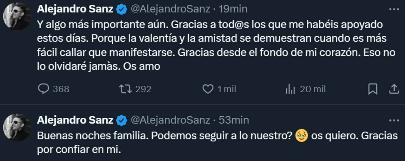Open Alejandro Sanz display name in first tweet
Image resolution: width=405 pixels, height=161 pixels.
tap(75, 9)
